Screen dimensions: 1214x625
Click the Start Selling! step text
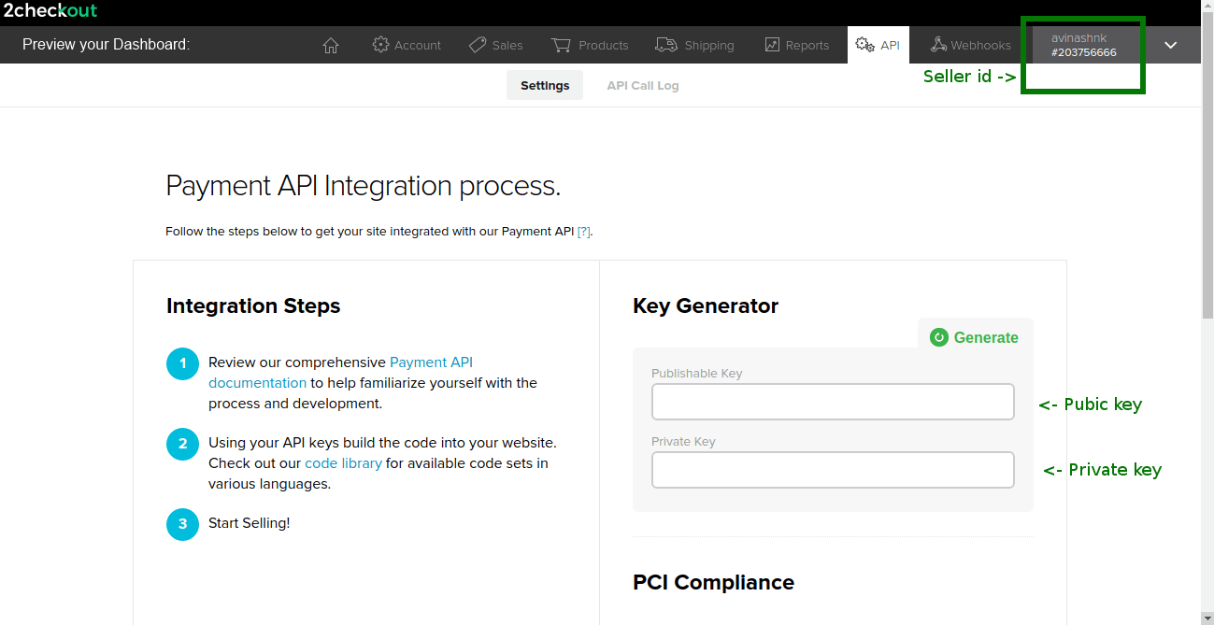tap(250, 523)
